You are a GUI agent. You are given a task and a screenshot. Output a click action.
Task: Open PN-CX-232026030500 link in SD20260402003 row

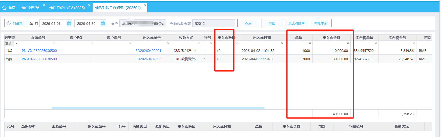point(39,59)
